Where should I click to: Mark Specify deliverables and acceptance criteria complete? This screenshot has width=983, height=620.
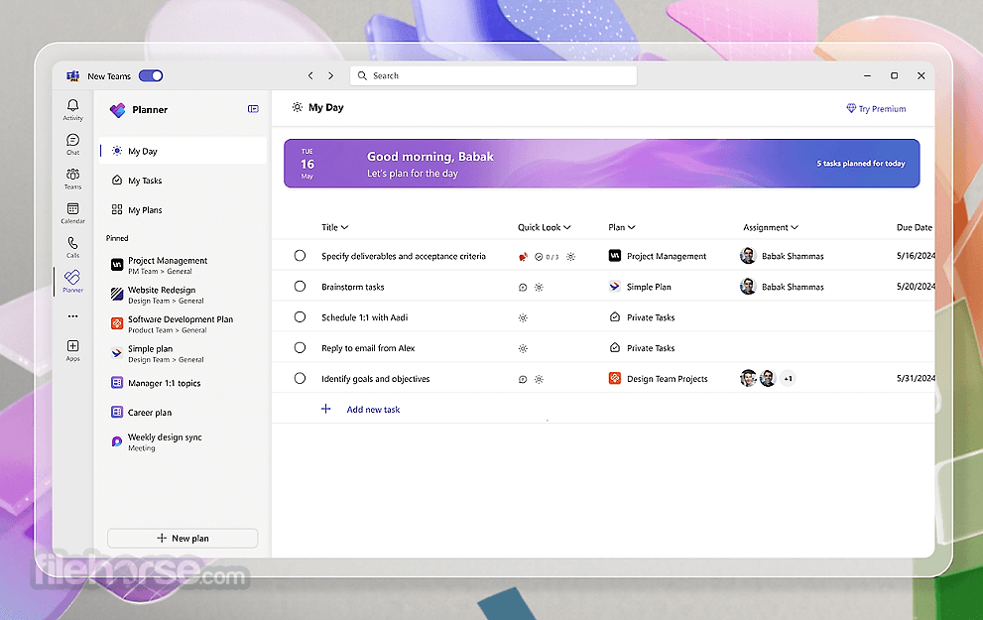point(300,256)
